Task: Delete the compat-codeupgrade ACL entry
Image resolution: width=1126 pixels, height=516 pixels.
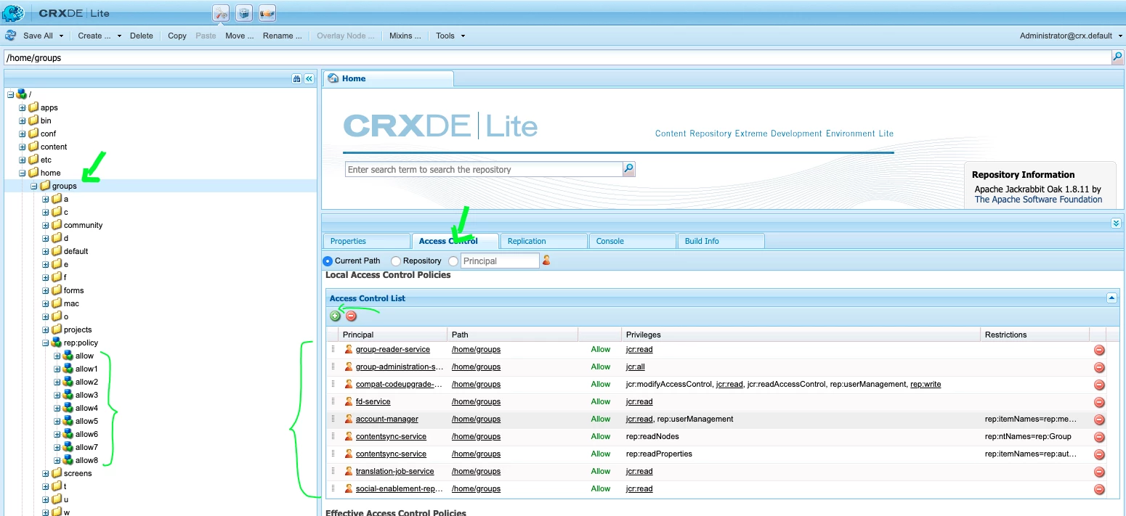Action: coord(1099,385)
